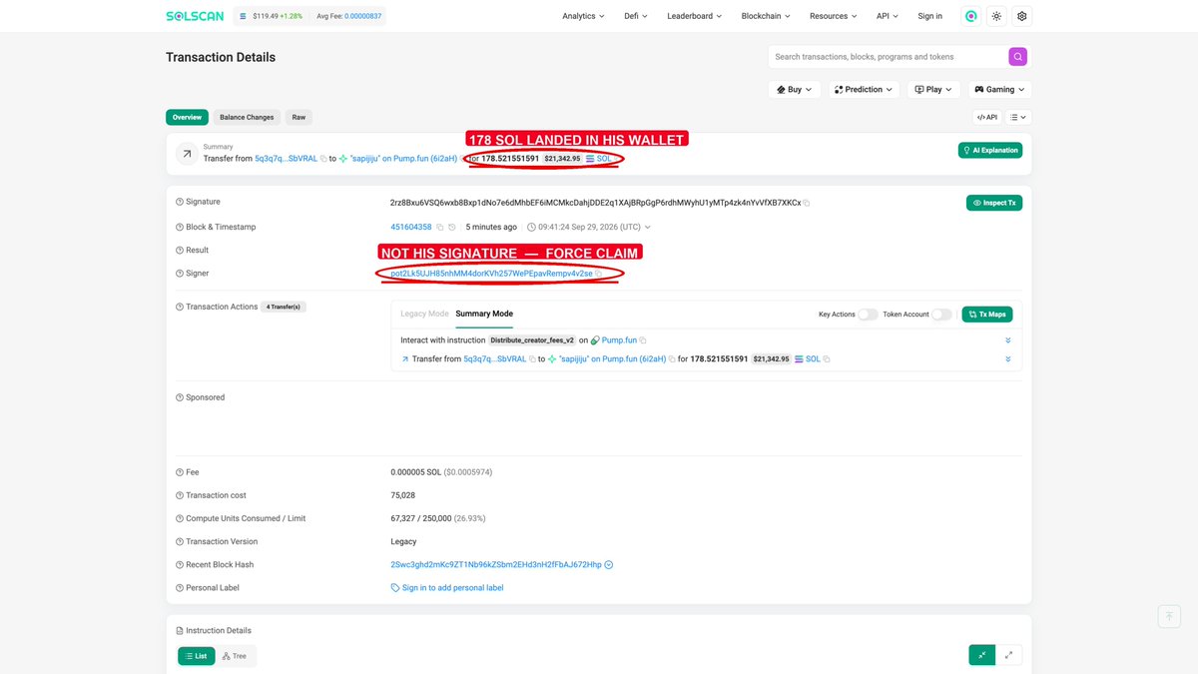Open the AI Explanation button
Screen dimensions: 1198x674
click(990, 150)
